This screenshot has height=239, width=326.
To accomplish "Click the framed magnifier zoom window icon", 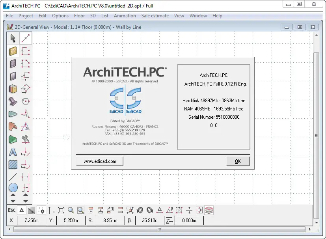I will coord(81,210).
